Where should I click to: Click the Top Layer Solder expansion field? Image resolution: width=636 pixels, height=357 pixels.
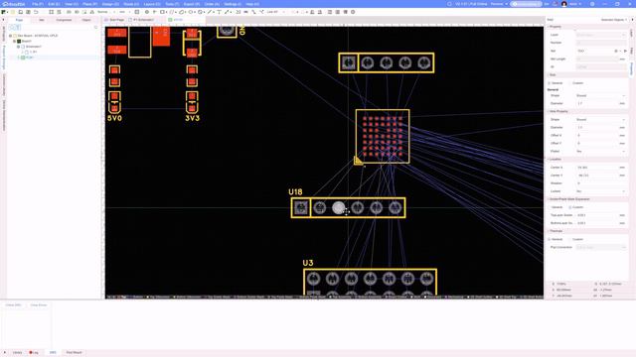[597, 215]
